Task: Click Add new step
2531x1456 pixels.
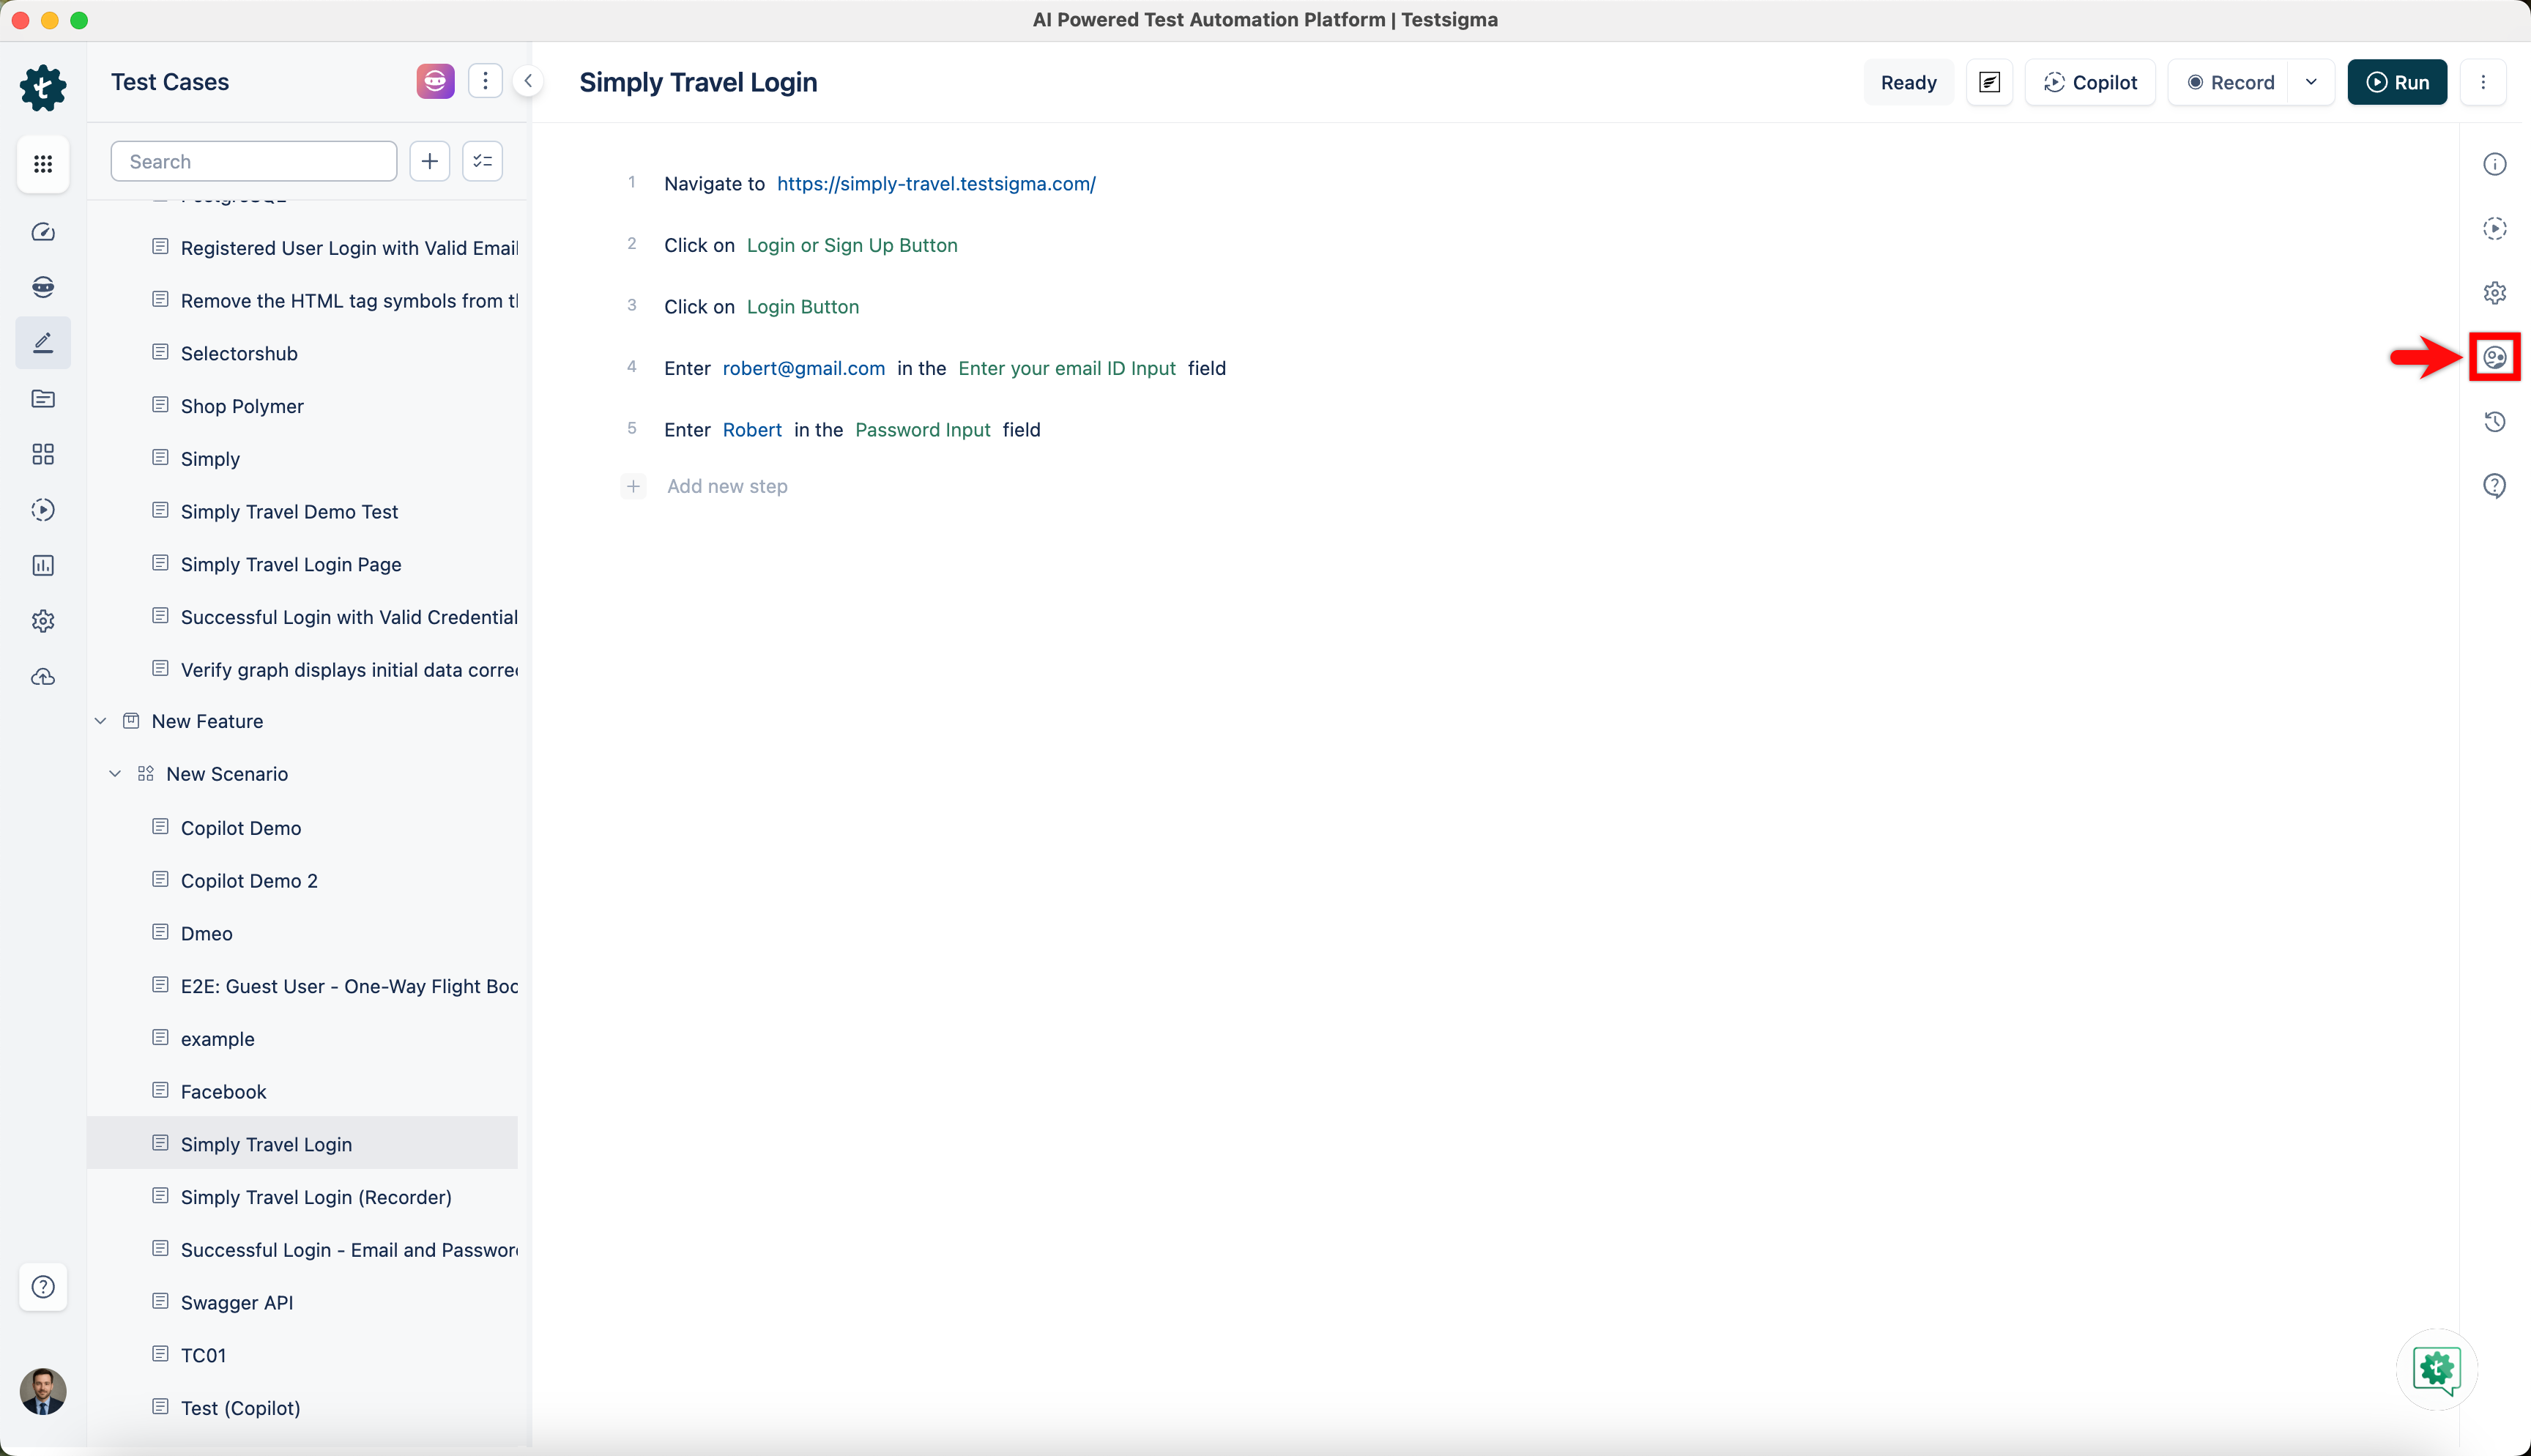Action: (x=726, y=486)
